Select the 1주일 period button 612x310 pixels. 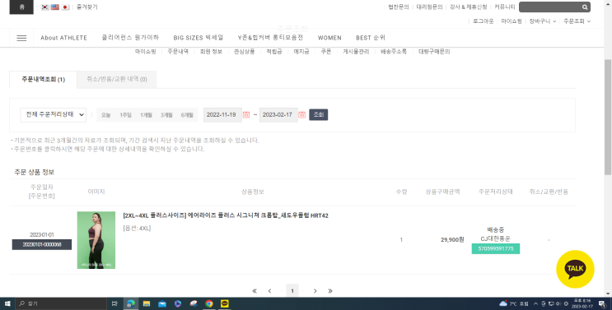[125, 115]
